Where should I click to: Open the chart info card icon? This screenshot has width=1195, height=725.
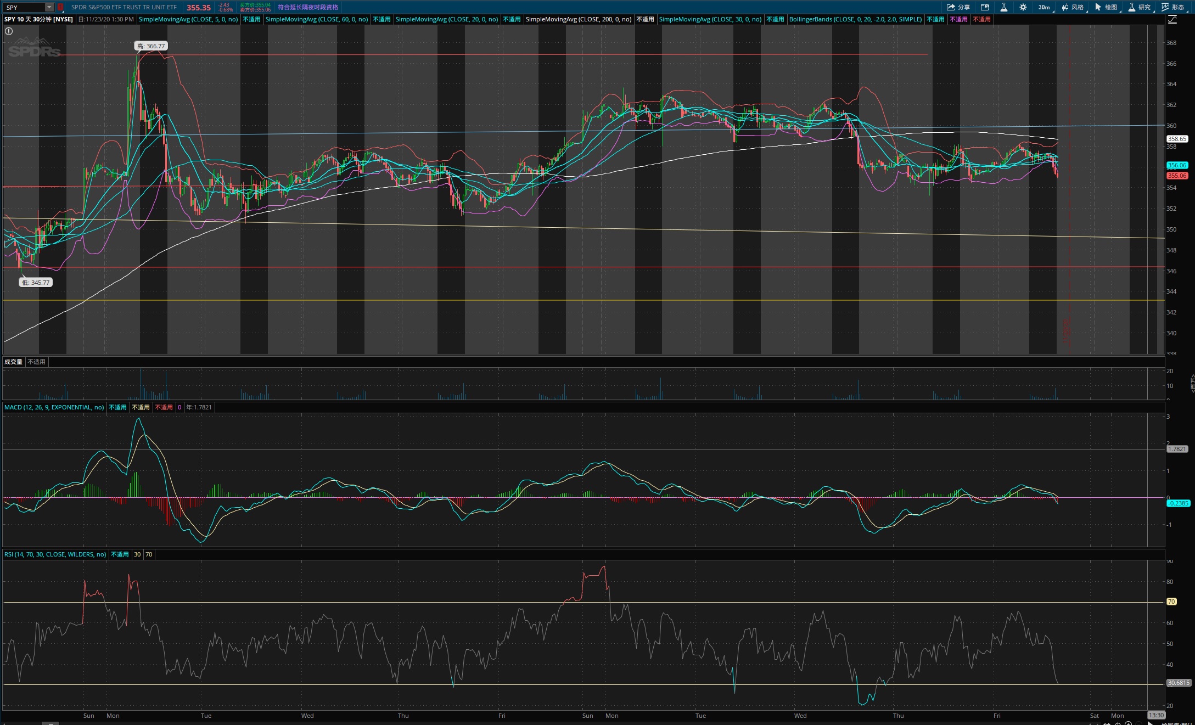985,7
